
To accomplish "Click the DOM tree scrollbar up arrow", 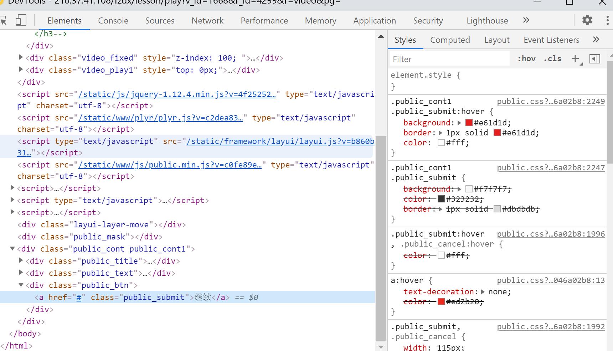I will (381, 36).
